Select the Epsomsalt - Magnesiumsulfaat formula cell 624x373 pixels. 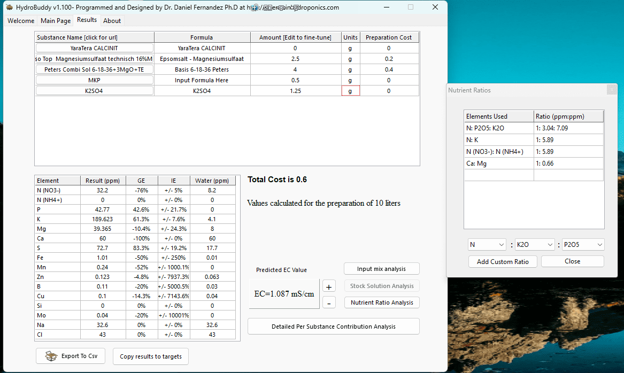(202, 59)
